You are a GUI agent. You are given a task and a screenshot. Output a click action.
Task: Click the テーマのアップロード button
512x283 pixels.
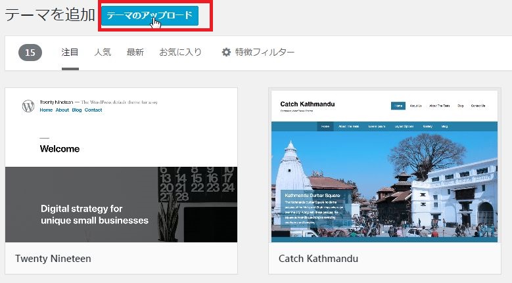150,15
